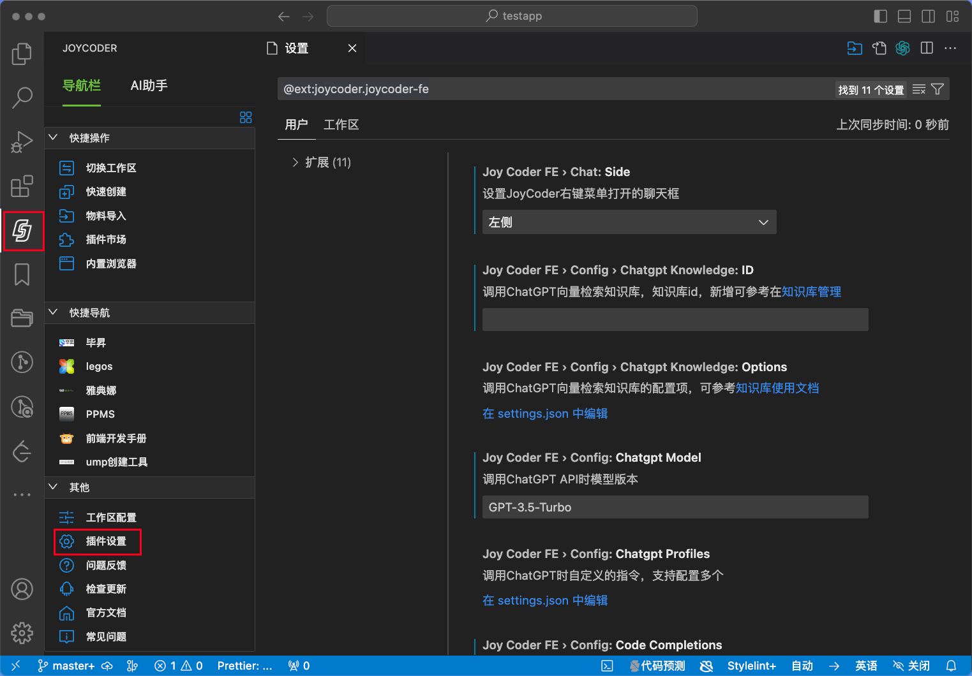This screenshot has height=676, width=972.
Task: Clear the settings search input
Action: pyautogui.click(x=919, y=89)
